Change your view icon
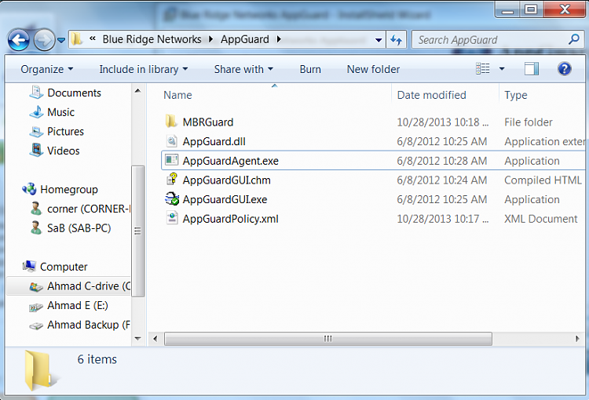This screenshot has width=589, height=400. (x=483, y=69)
